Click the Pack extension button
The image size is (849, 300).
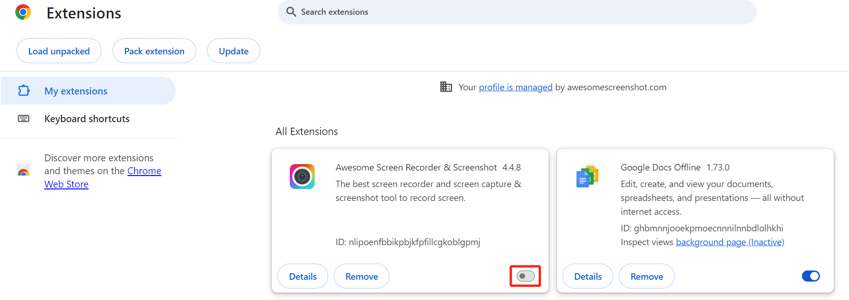(x=154, y=51)
